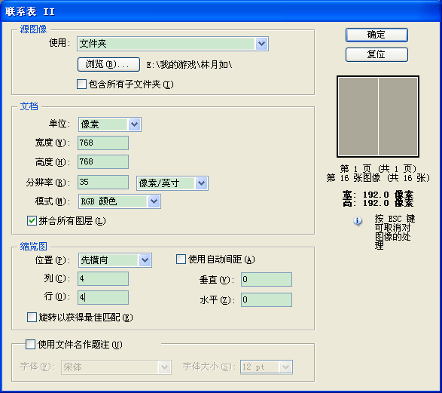Click the folder path text E:\我的游戏\林月如\
The height and width of the screenshot is (393, 442).
pos(189,65)
